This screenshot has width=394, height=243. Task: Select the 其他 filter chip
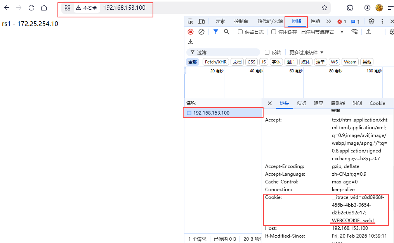(367, 62)
